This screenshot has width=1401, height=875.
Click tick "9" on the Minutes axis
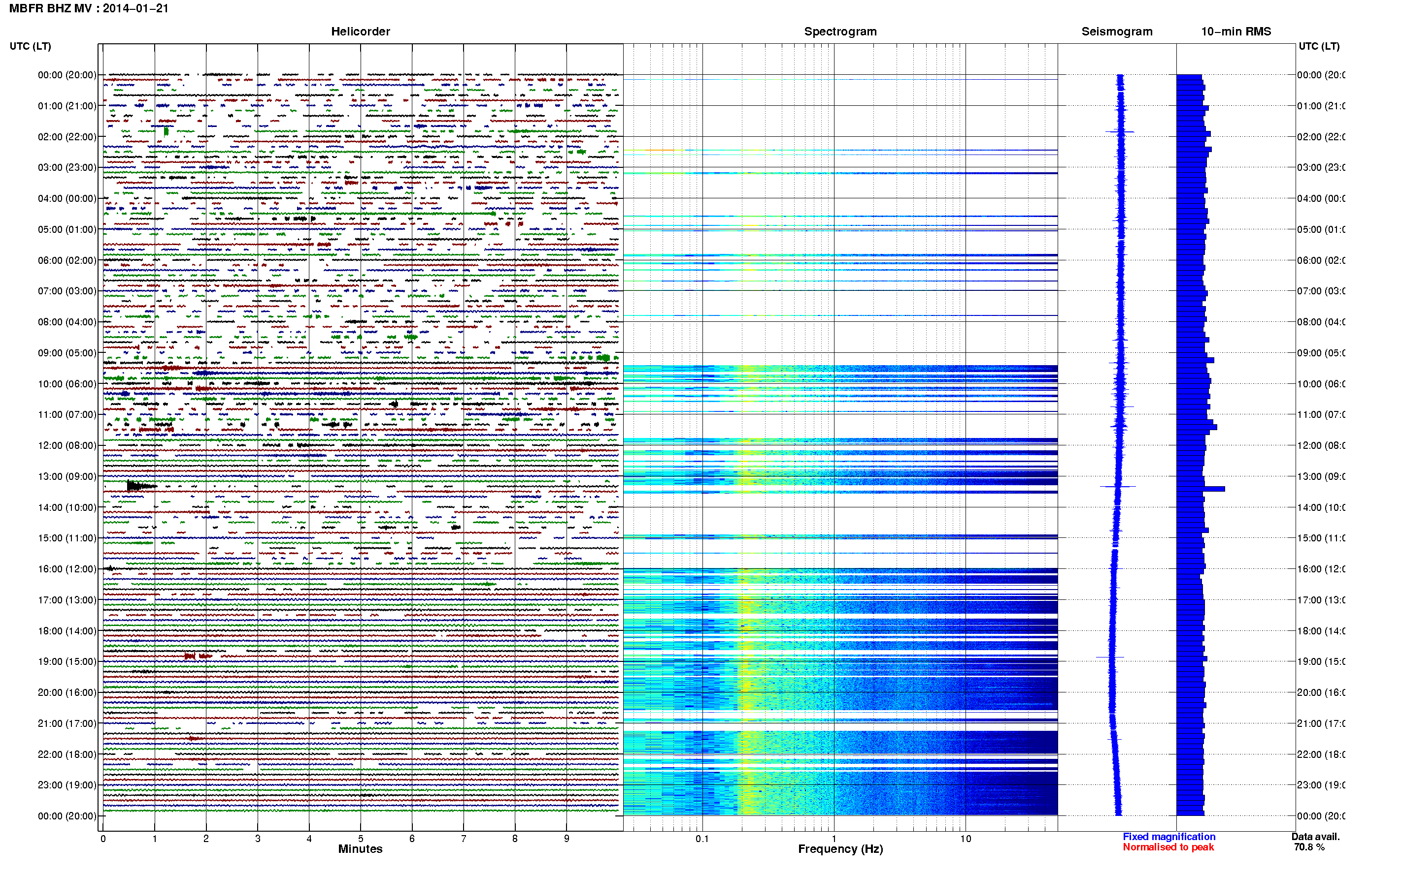[x=567, y=839]
